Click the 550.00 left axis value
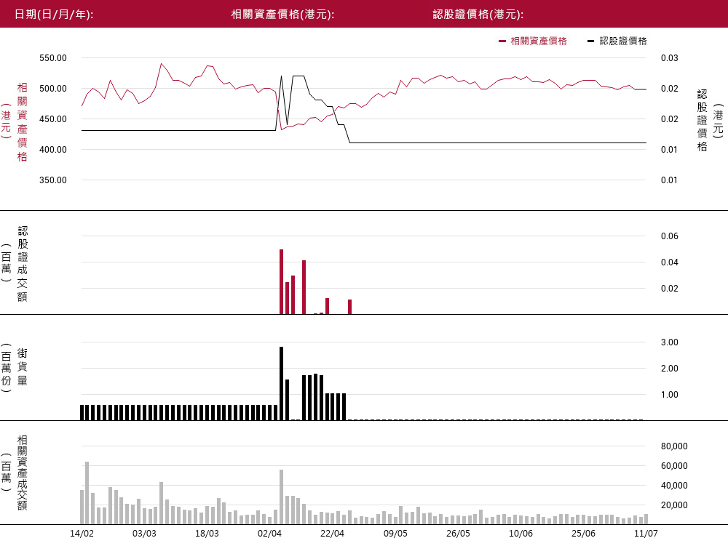This screenshot has width=728, height=546. click(x=53, y=58)
